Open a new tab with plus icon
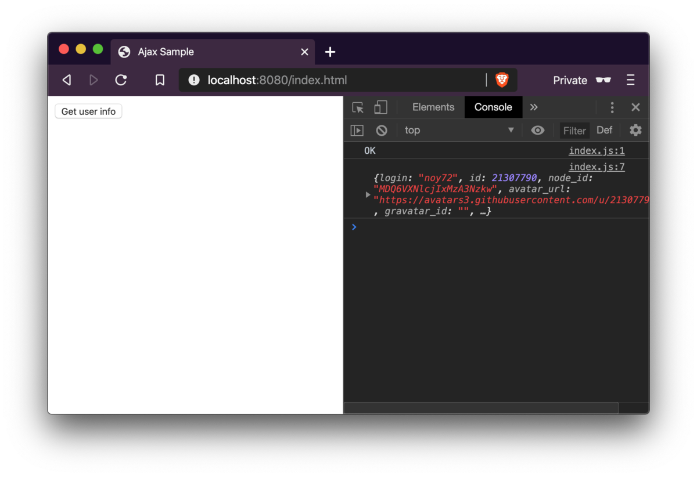This screenshot has height=477, width=697. tap(330, 52)
